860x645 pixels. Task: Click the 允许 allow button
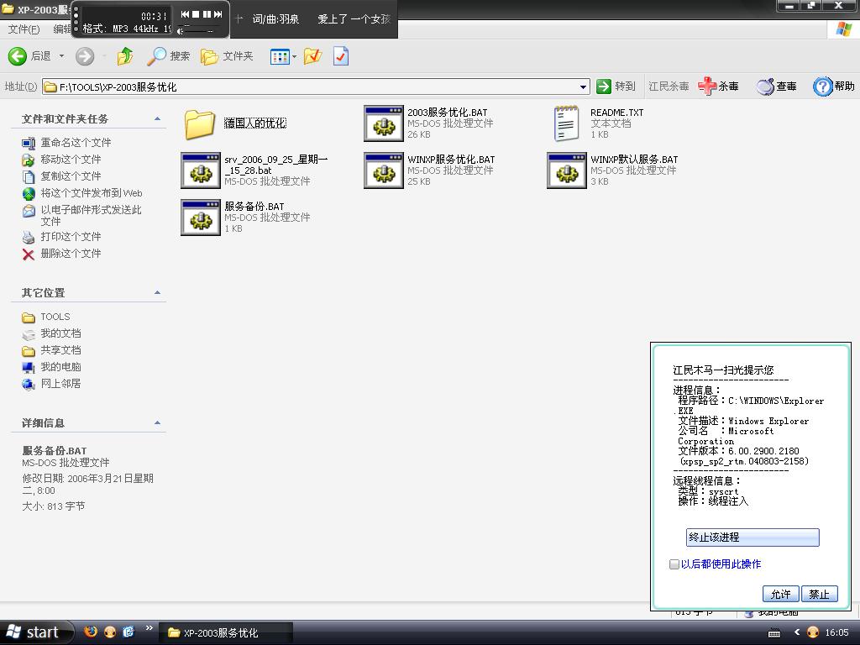(780, 594)
